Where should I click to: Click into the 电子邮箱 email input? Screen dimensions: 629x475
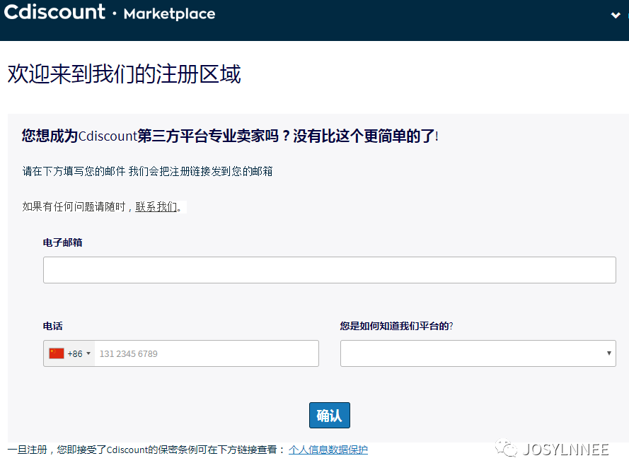pos(329,269)
